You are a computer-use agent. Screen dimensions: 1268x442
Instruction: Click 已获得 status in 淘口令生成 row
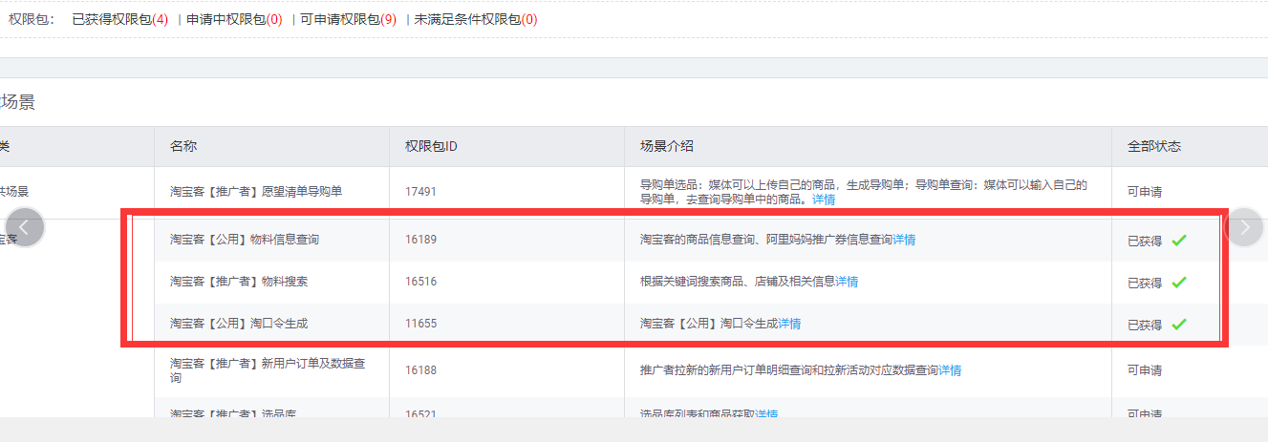click(1145, 325)
